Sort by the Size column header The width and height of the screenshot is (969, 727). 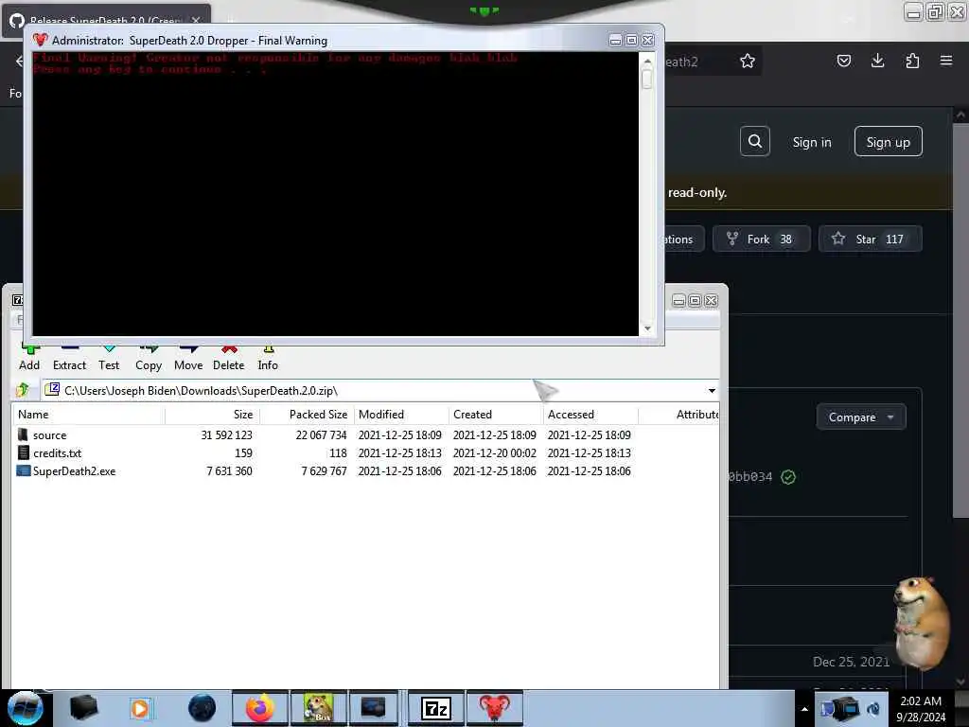tap(213, 415)
